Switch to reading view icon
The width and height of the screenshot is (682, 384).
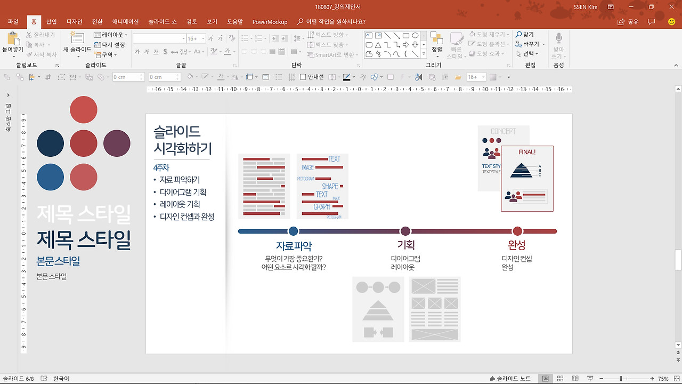pyautogui.click(x=575, y=379)
